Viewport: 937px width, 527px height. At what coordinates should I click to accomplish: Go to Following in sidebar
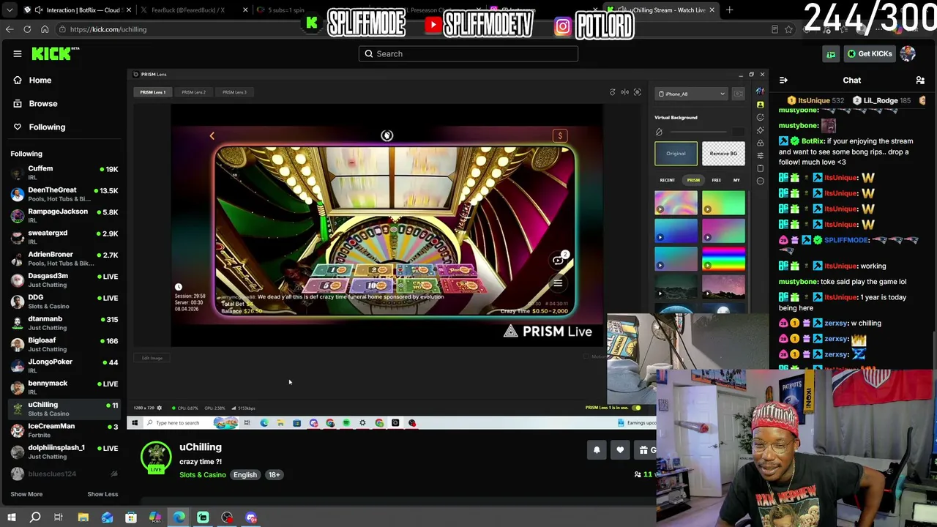(x=40, y=127)
